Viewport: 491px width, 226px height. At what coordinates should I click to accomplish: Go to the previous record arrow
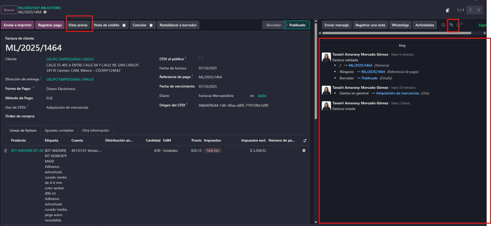[x=470, y=10]
